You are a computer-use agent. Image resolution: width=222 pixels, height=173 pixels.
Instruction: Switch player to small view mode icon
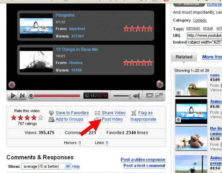[x=150, y=96]
